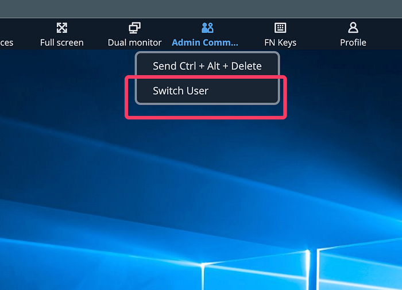Choose the Switch User menu entry
The width and height of the screenshot is (402, 290).
[207, 91]
